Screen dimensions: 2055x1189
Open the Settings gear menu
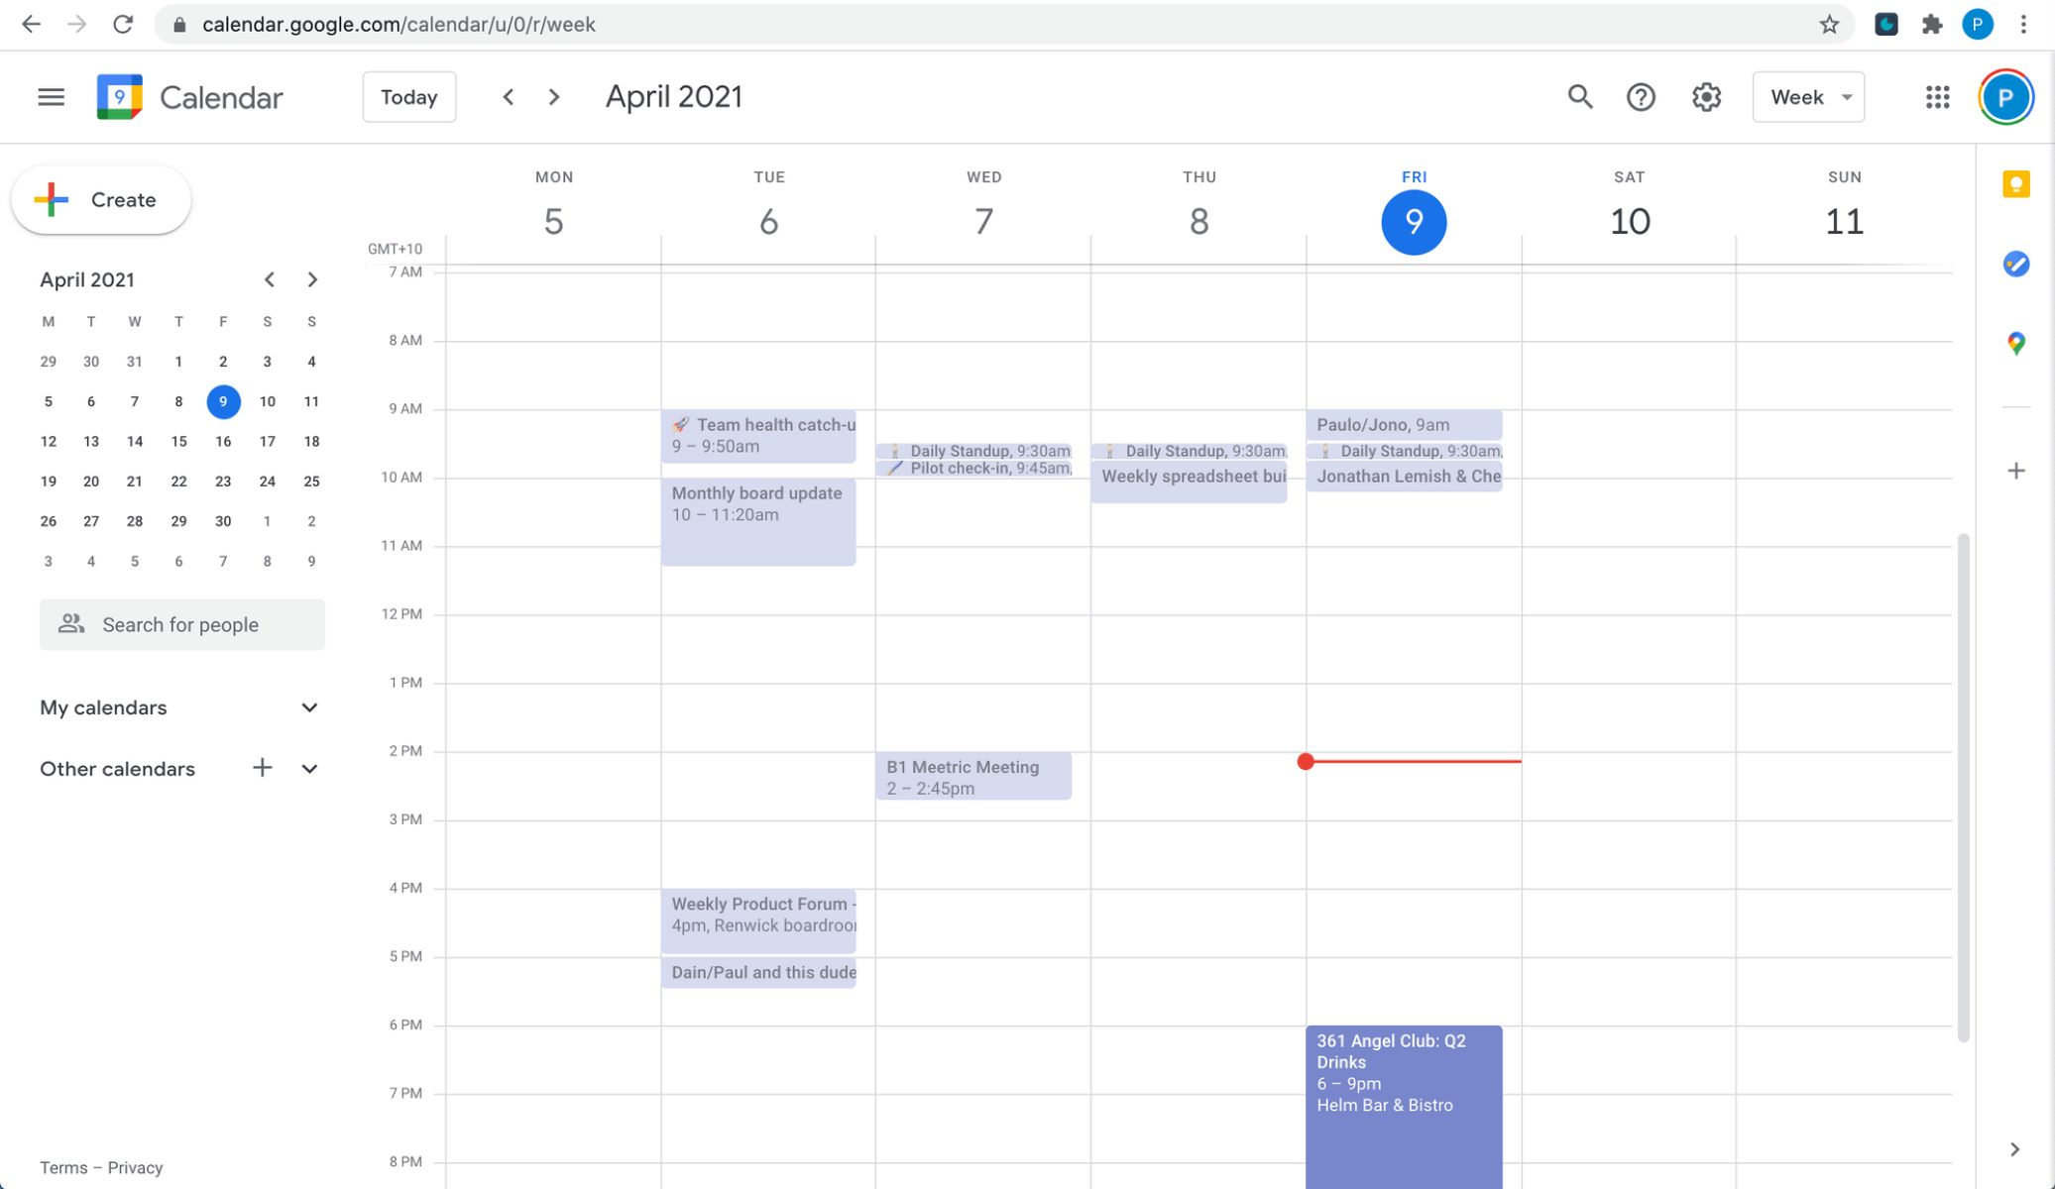coord(1706,97)
